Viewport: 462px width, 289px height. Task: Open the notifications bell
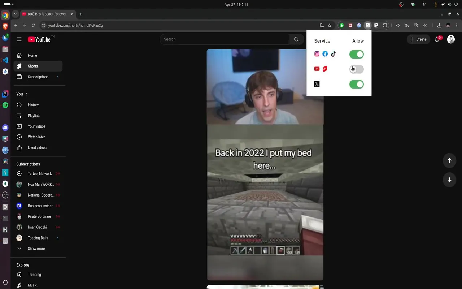(437, 39)
